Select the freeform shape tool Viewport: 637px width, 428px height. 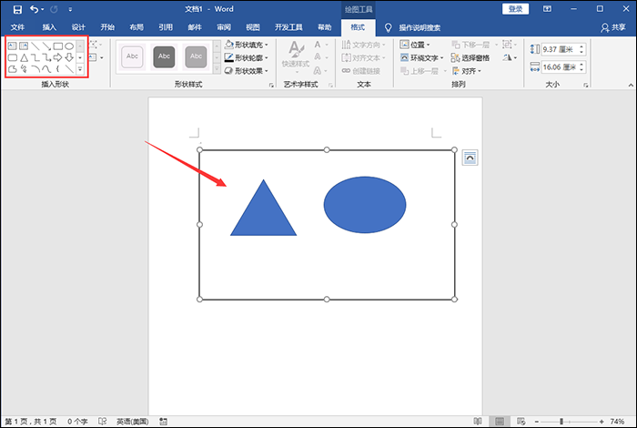(12, 68)
